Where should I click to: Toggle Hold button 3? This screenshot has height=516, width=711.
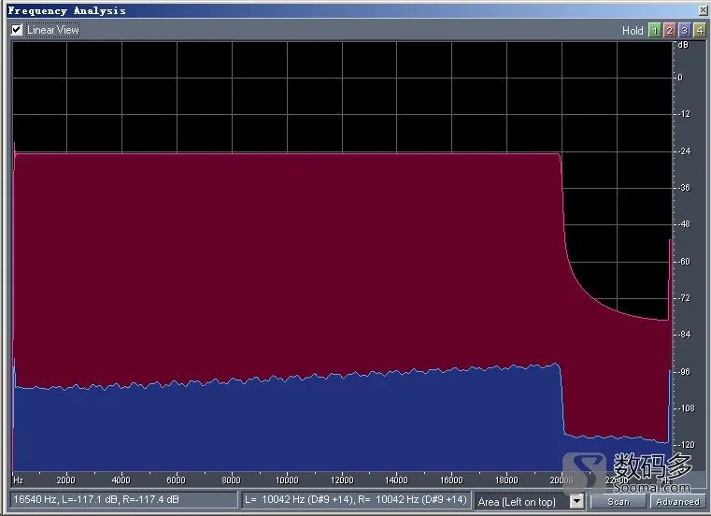tap(684, 31)
